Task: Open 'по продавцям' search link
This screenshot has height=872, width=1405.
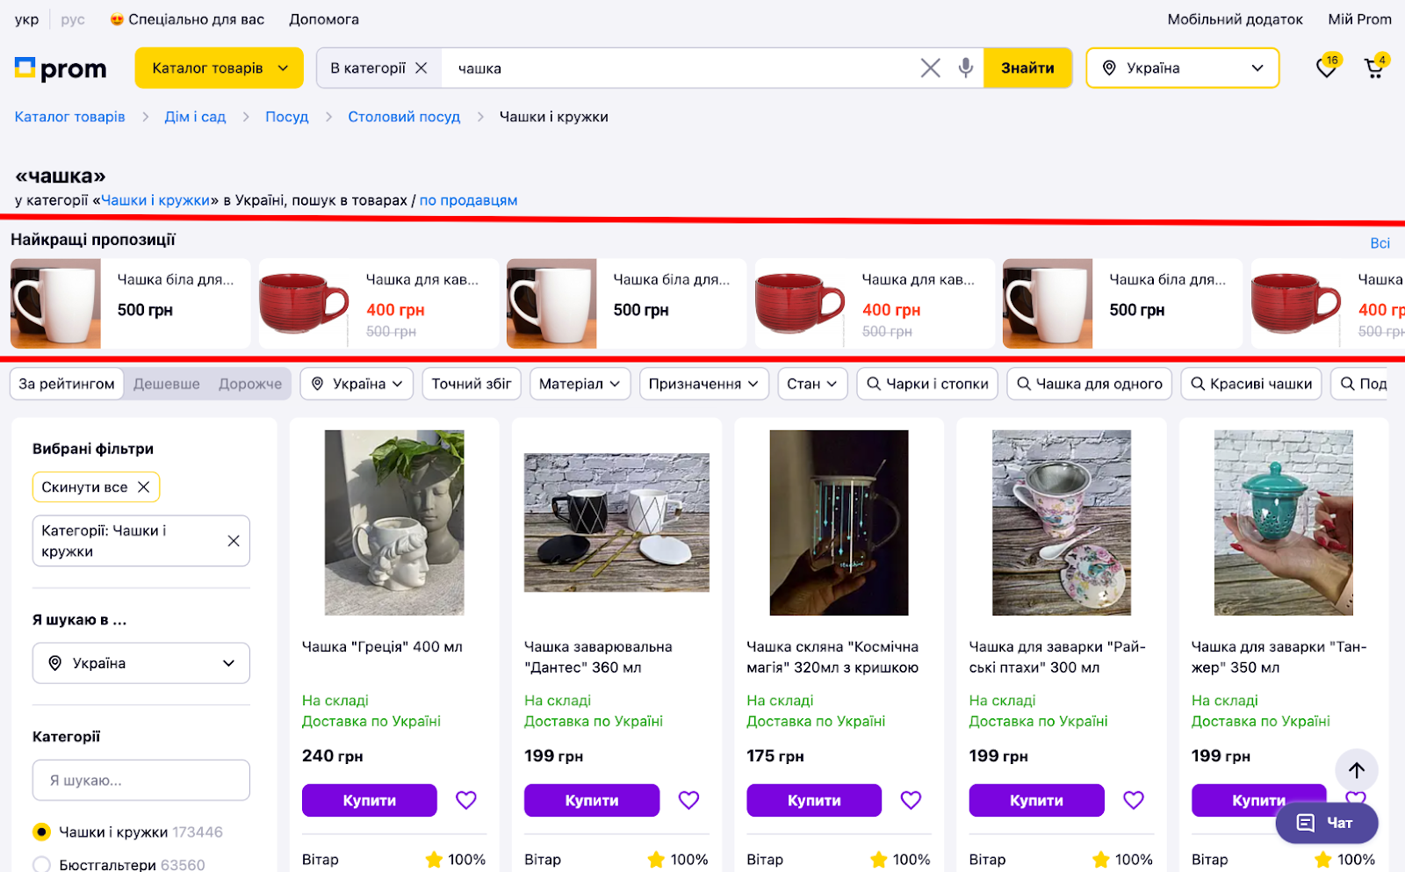Action: point(468,200)
